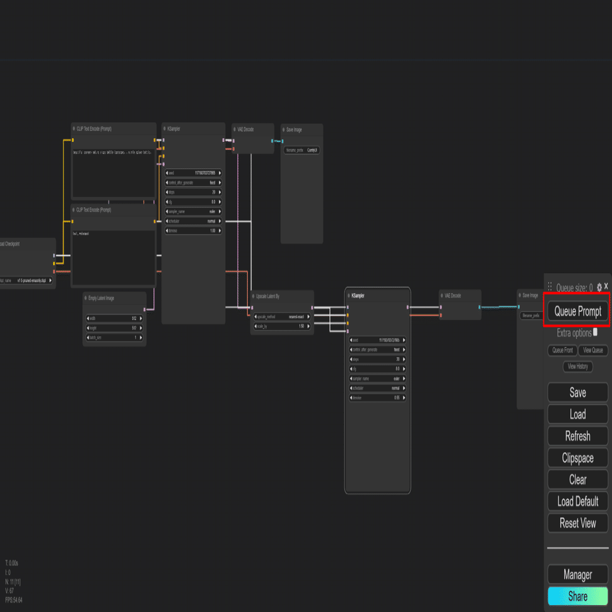
Task: Click the denoise 1.00 value field in the first KSampler
Action: click(193, 231)
